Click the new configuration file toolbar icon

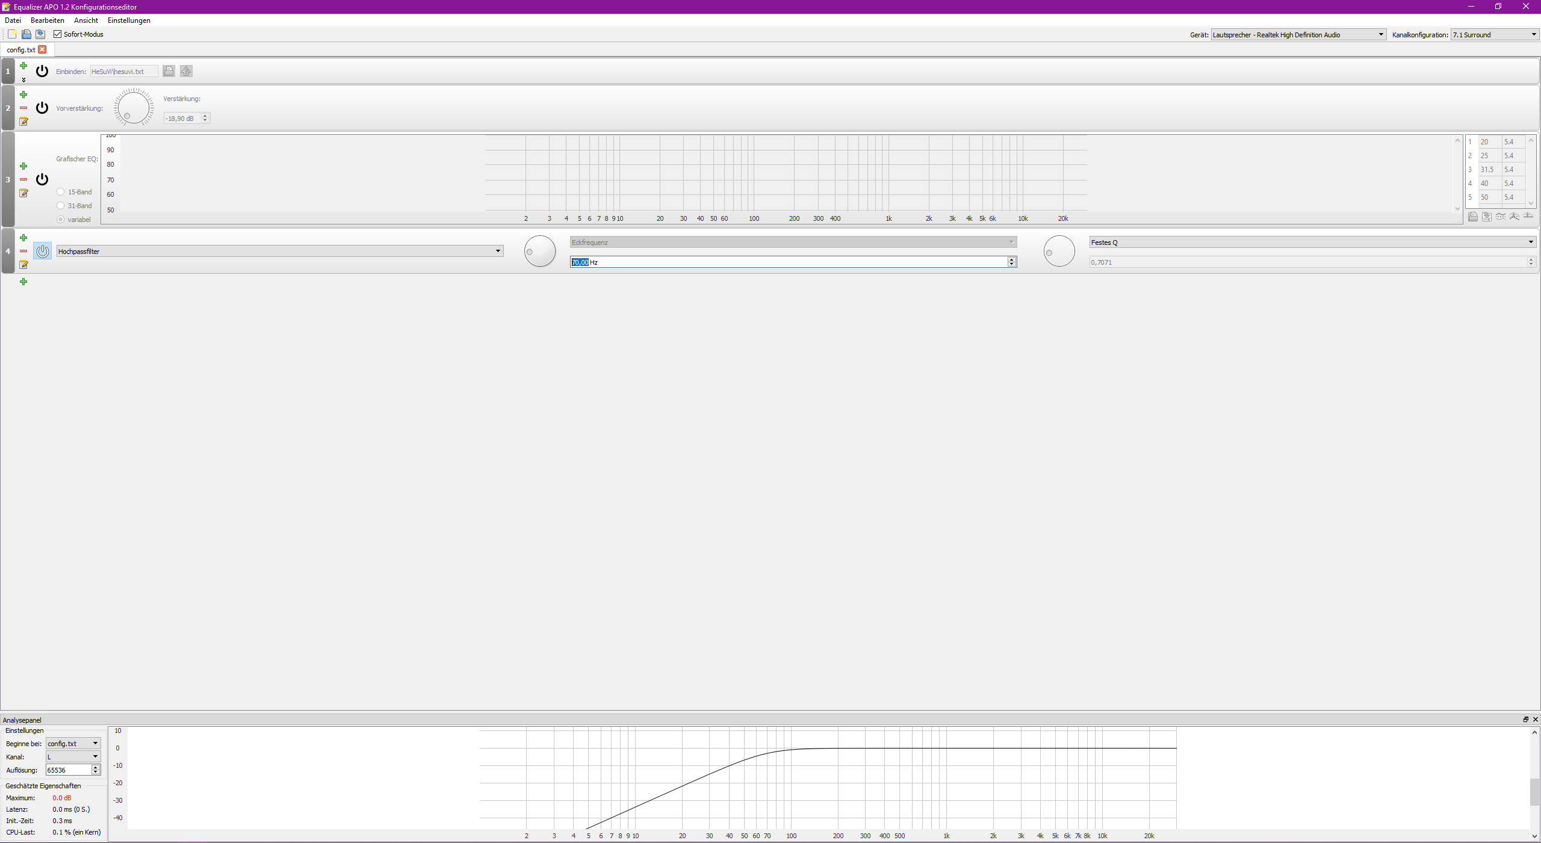(12, 34)
